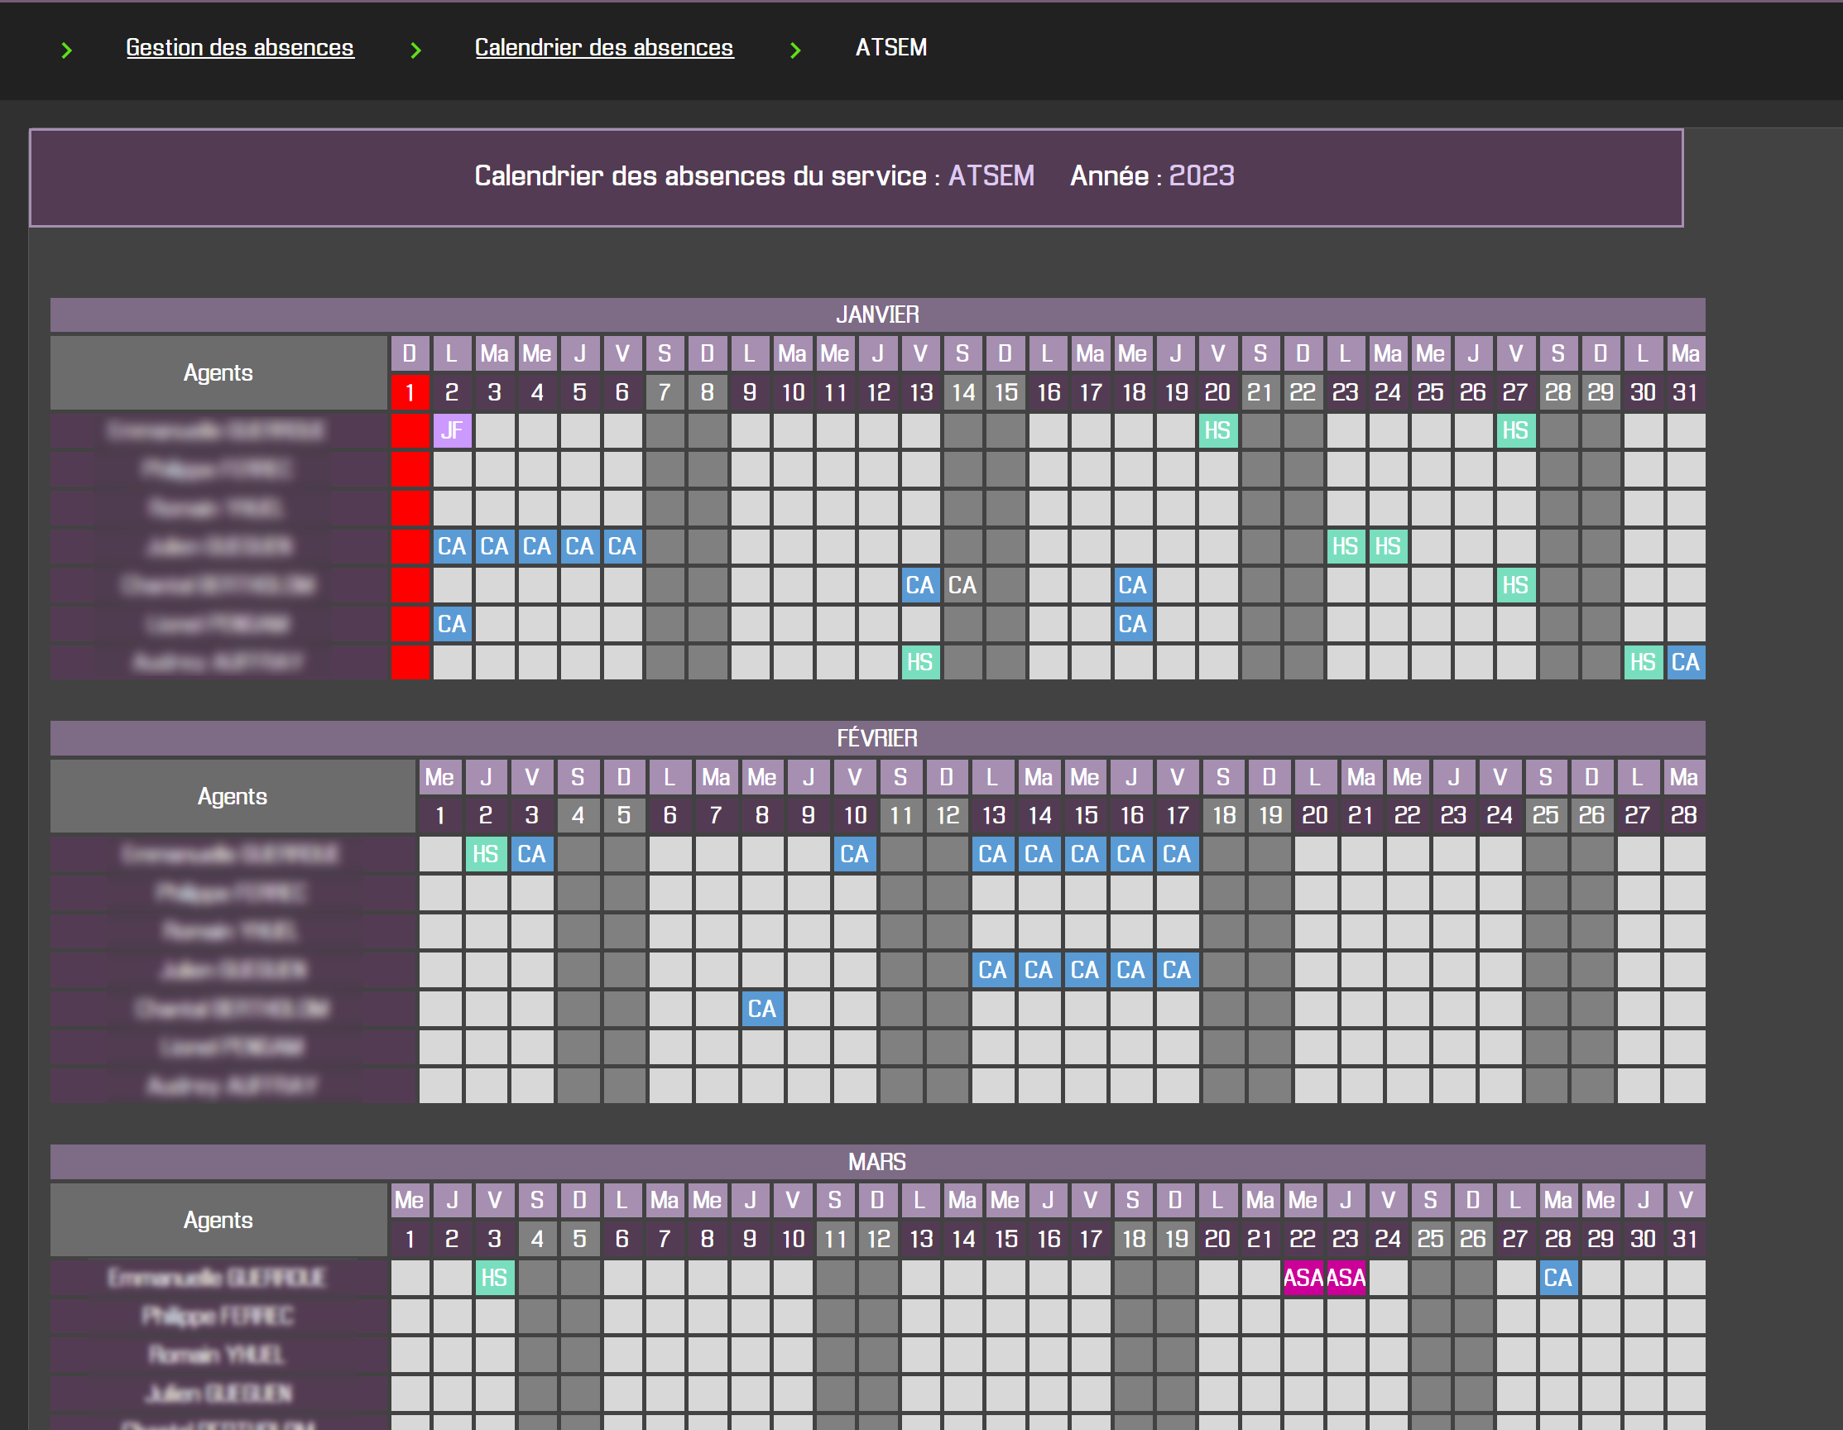This screenshot has height=1430, width=1843.
Task: Open the CA cell on January 13
Action: (919, 586)
